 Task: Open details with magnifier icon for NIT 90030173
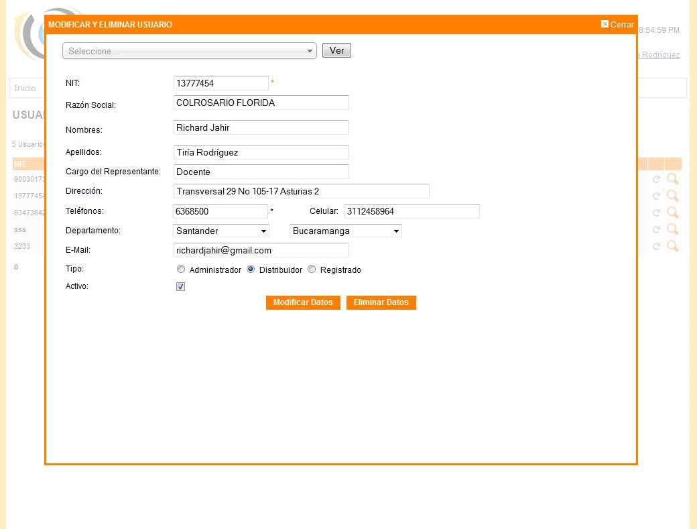[x=673, y=179]
